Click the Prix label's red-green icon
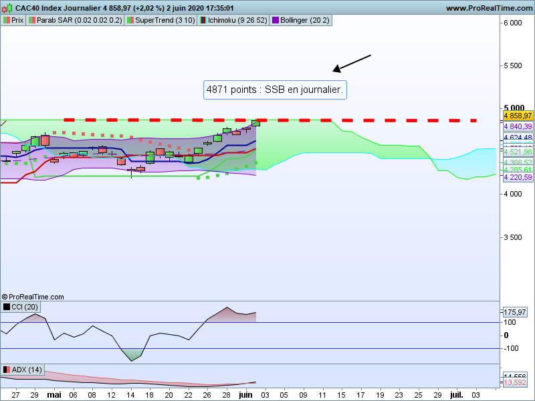The width and height of the screenshot is (535, 401). (x=7, y=20)
